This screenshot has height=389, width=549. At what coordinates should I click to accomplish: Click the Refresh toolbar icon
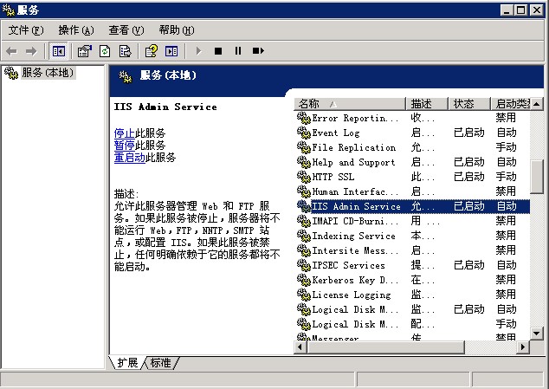(x=105, y=51)
